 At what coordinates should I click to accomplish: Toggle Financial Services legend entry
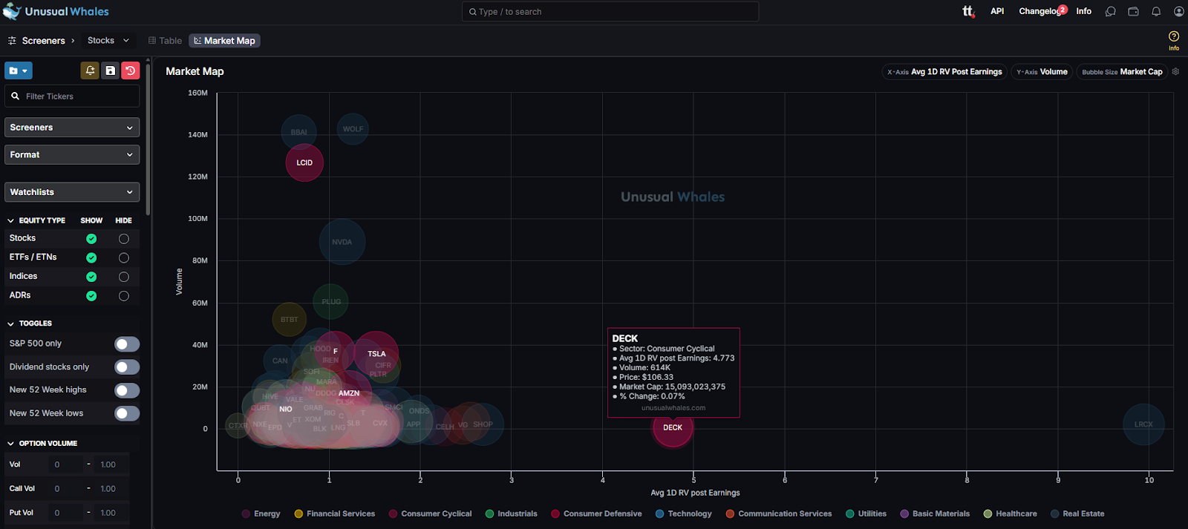pyautogui.click(x=335, y=513)
